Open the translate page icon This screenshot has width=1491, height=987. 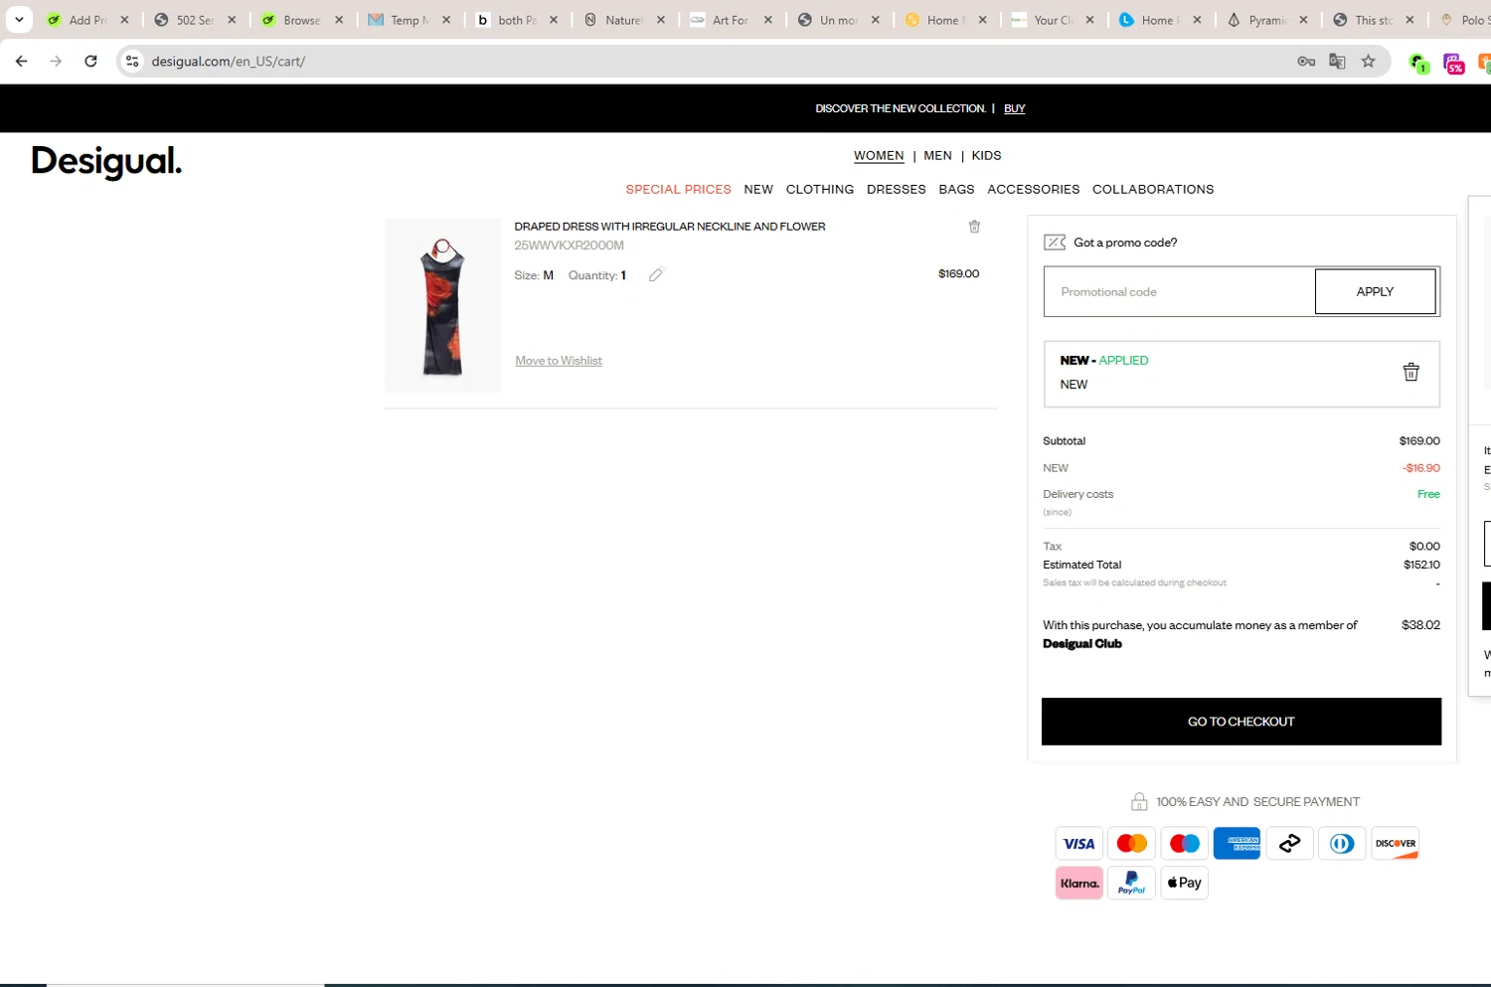[x=1337, y=62]
